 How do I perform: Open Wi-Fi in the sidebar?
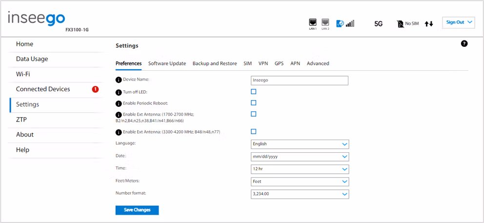(x=55, y=75)
